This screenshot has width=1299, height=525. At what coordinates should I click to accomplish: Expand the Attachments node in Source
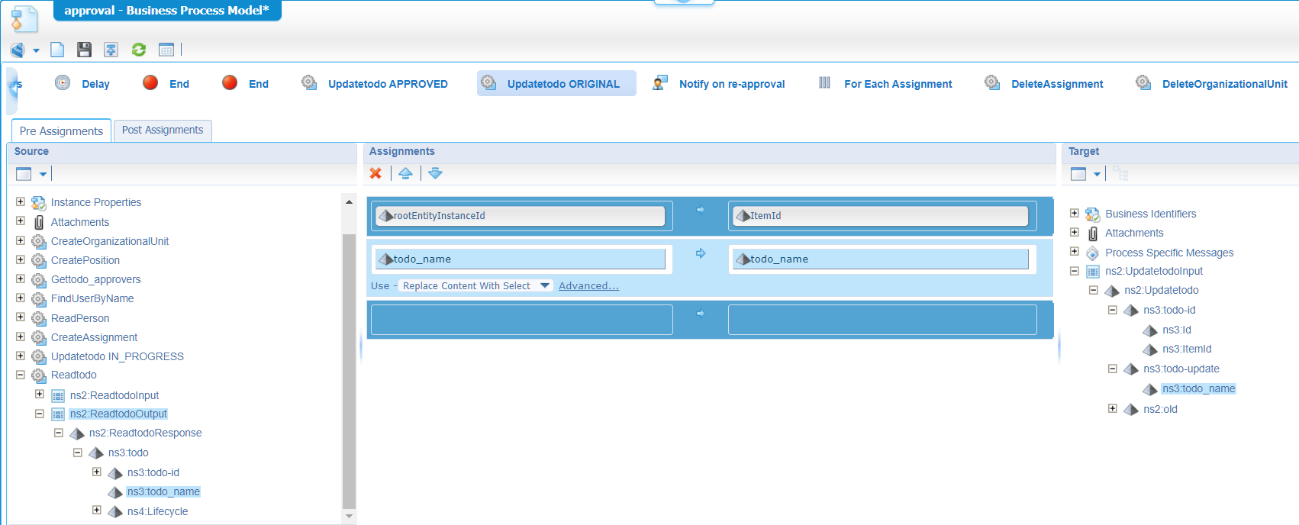pos(21,221)
